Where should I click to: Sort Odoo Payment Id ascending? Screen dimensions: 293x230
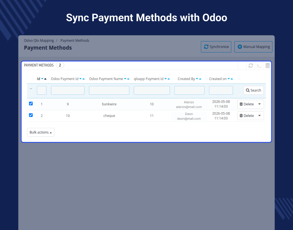point(83,79)
